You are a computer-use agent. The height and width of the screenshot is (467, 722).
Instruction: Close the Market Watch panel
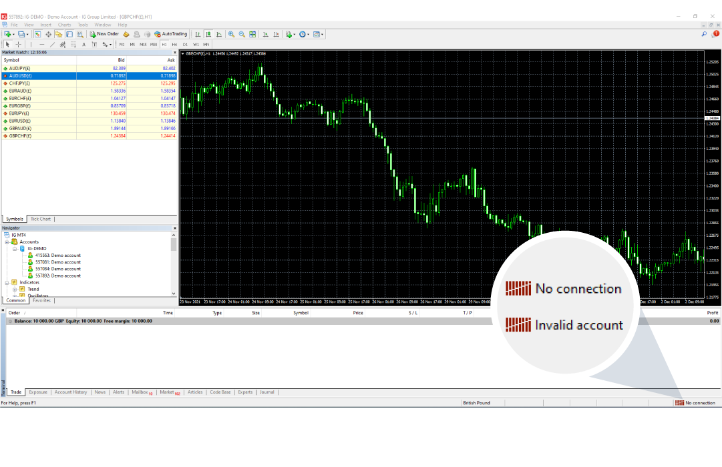click(x=175, y=53)
